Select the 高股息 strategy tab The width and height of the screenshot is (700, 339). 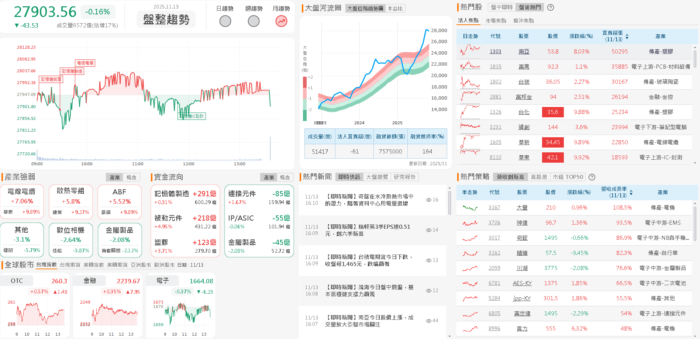pos(539,177)
